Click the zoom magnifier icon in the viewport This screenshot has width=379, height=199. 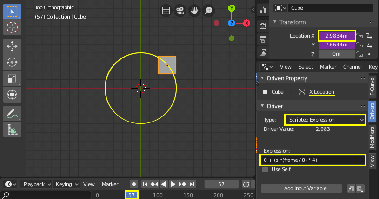pos(209,11)
